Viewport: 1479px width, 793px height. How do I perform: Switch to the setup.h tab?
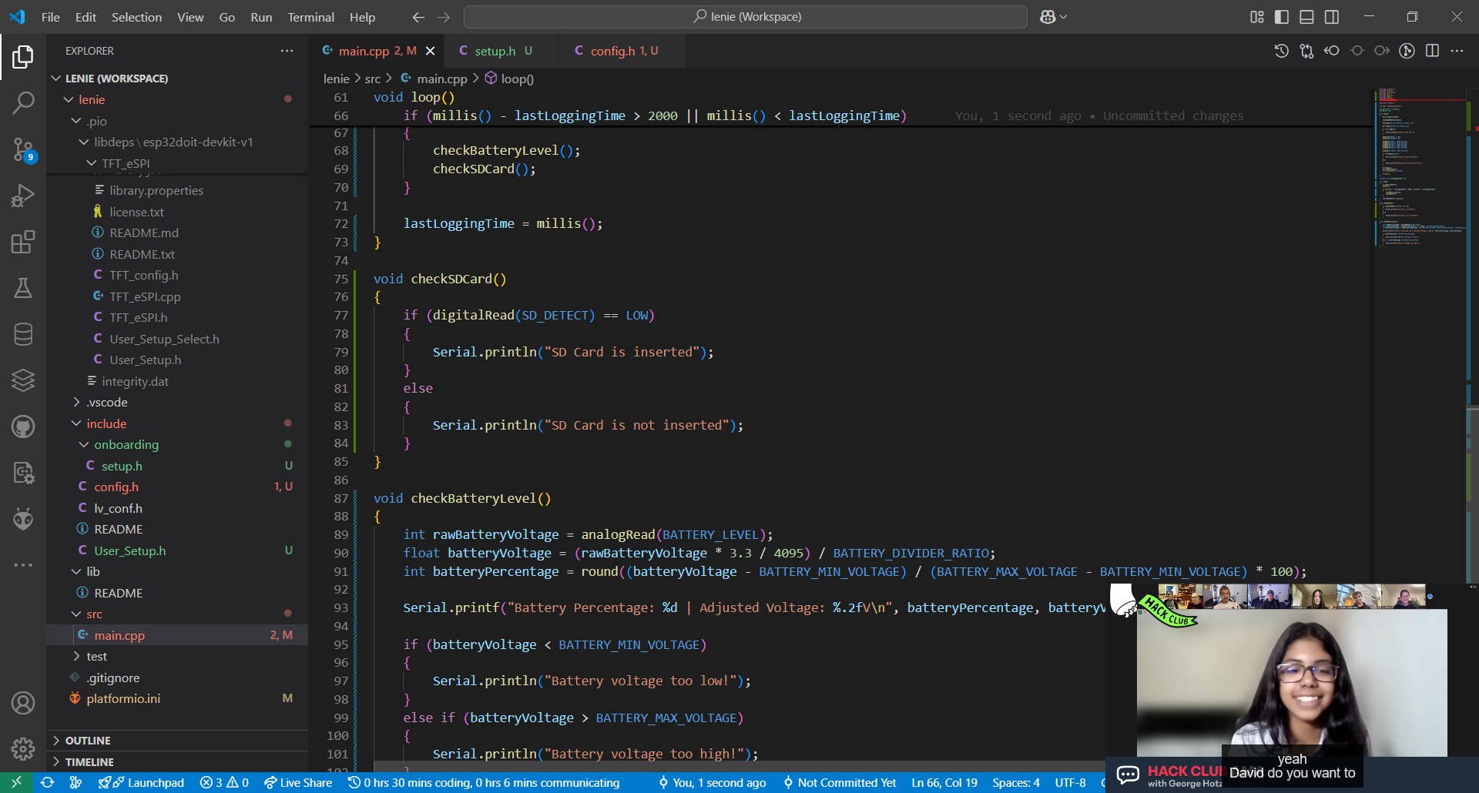click(495, 51)
